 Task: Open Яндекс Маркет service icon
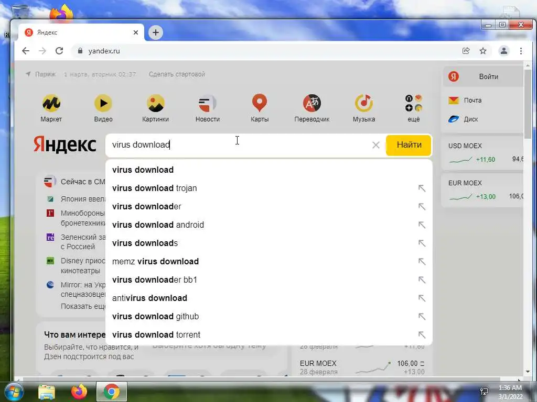(x=51, y=103)
